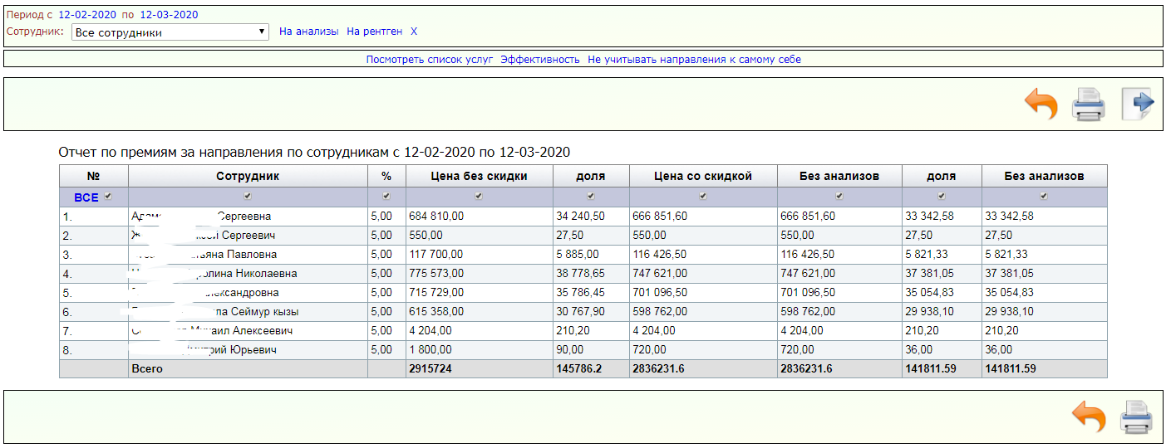Click the top orange back arrow icon
Screen dimensions: 1171x448
[x=1041, y=105]
